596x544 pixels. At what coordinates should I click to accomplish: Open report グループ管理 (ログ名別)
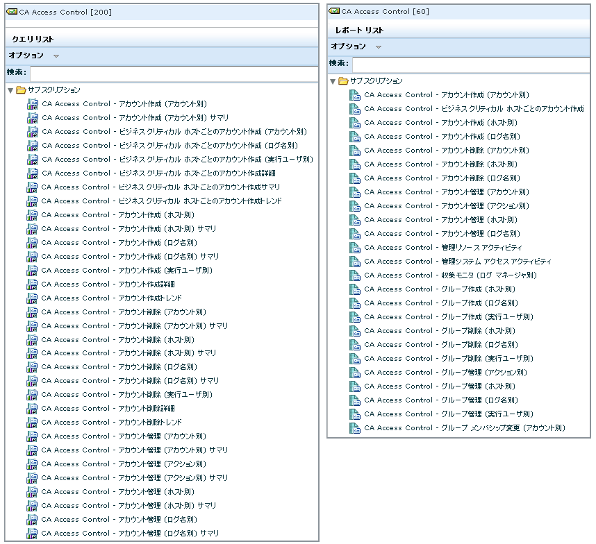[x=441, y=400]
